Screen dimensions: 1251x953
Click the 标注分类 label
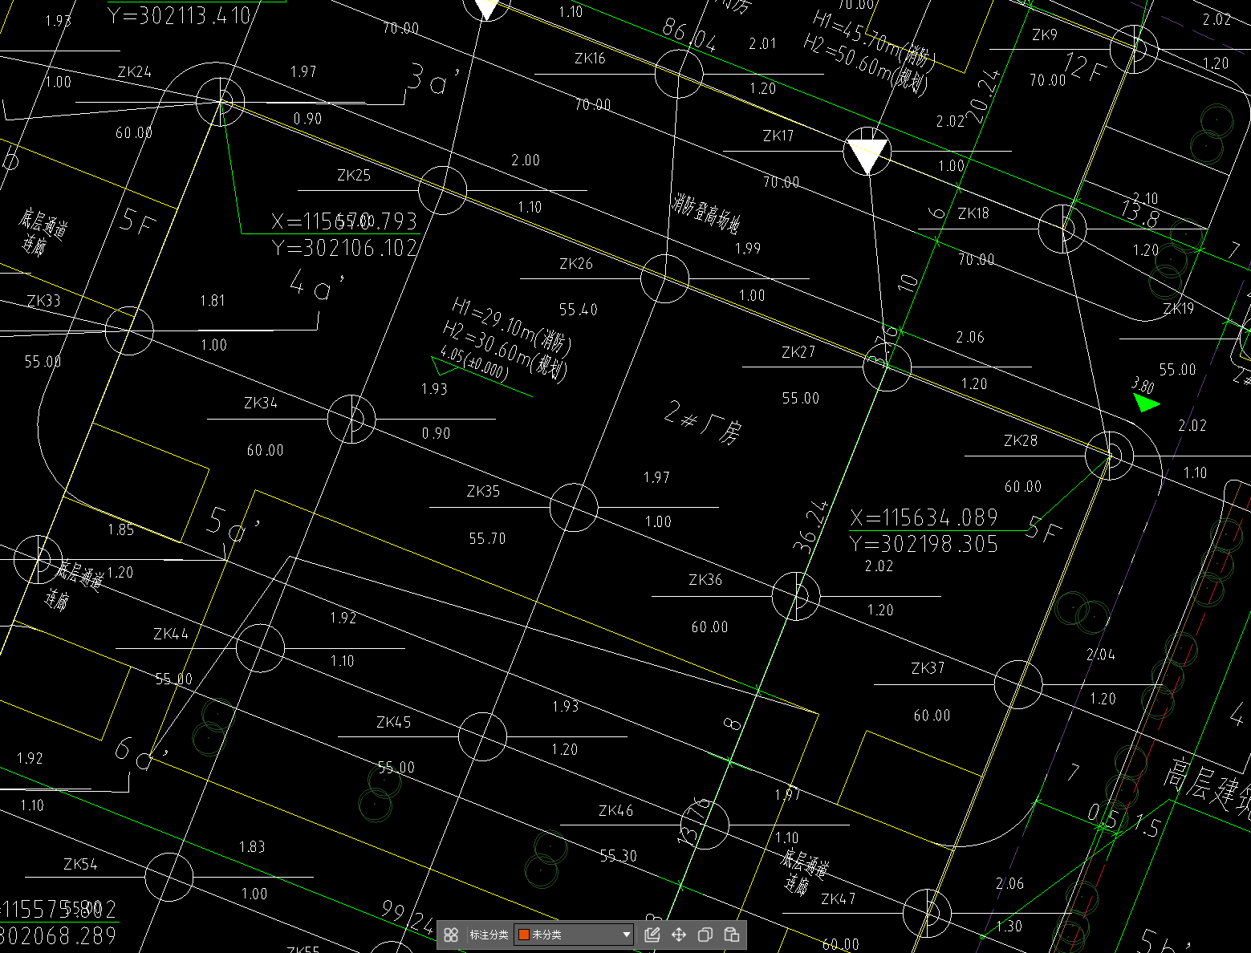tap(489, 935)
